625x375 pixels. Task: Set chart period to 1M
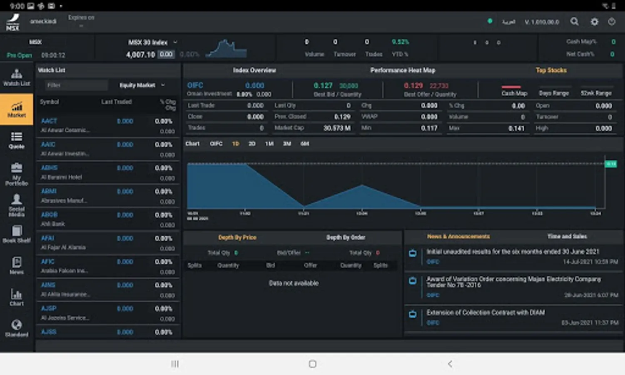(269, 143)
